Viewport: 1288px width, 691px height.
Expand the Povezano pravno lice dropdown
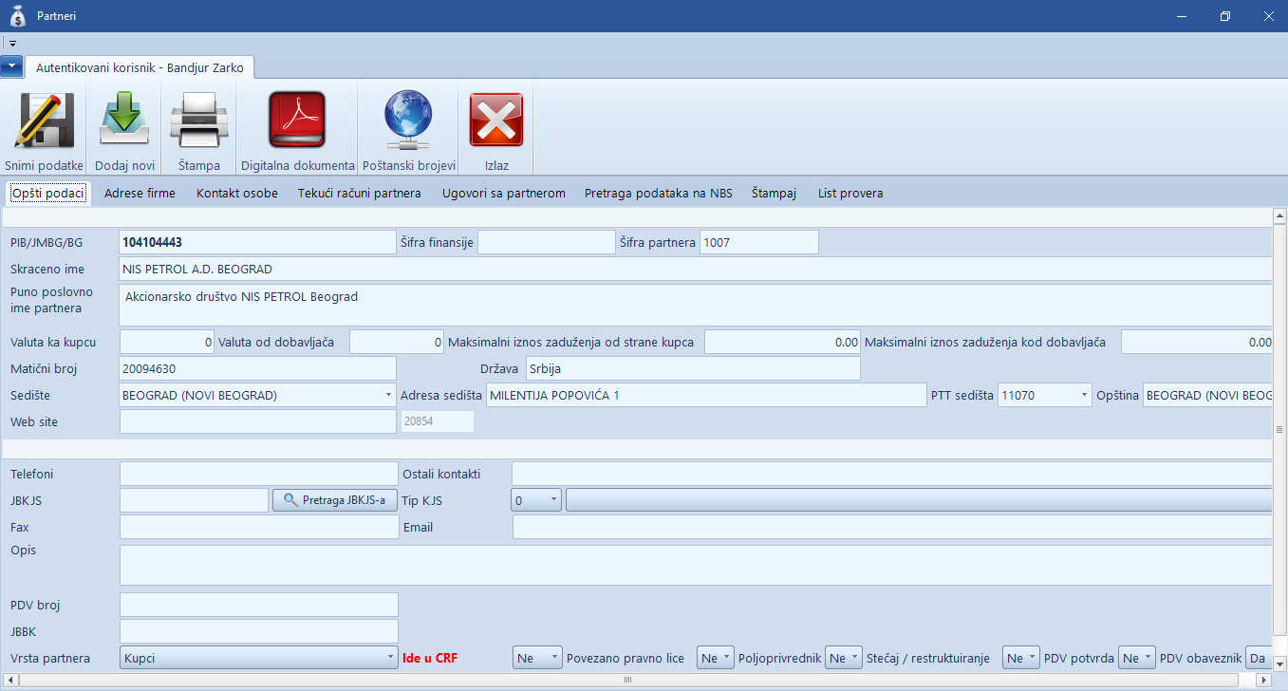(x=727, y=658)
